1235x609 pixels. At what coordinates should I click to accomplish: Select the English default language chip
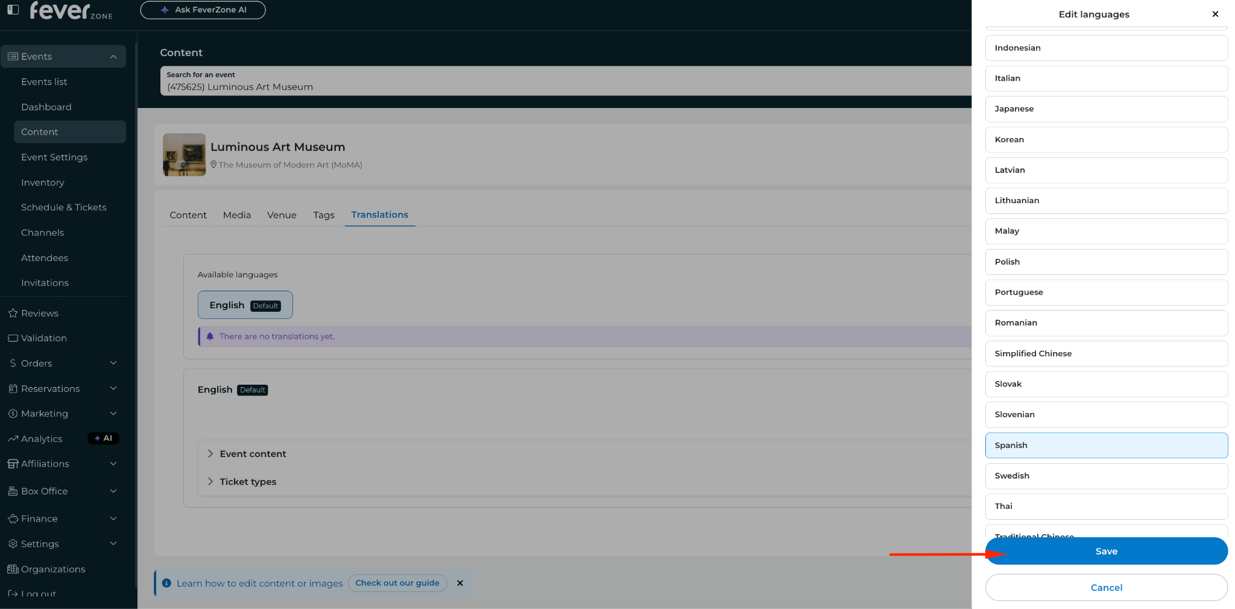click(245, 305)
